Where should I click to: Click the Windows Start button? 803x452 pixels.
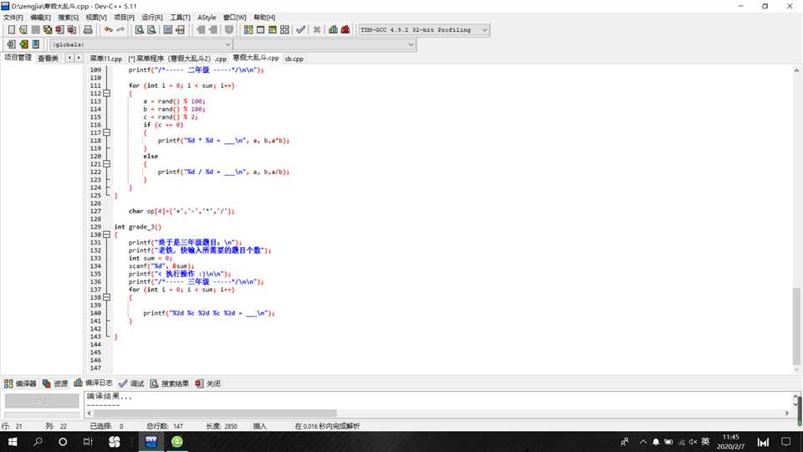(13, 442)
